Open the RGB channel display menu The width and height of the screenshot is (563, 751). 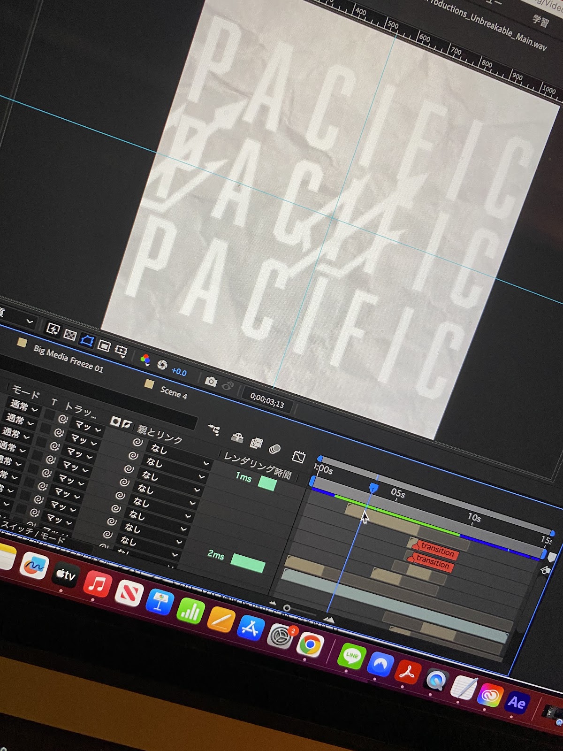coord(145,360)
